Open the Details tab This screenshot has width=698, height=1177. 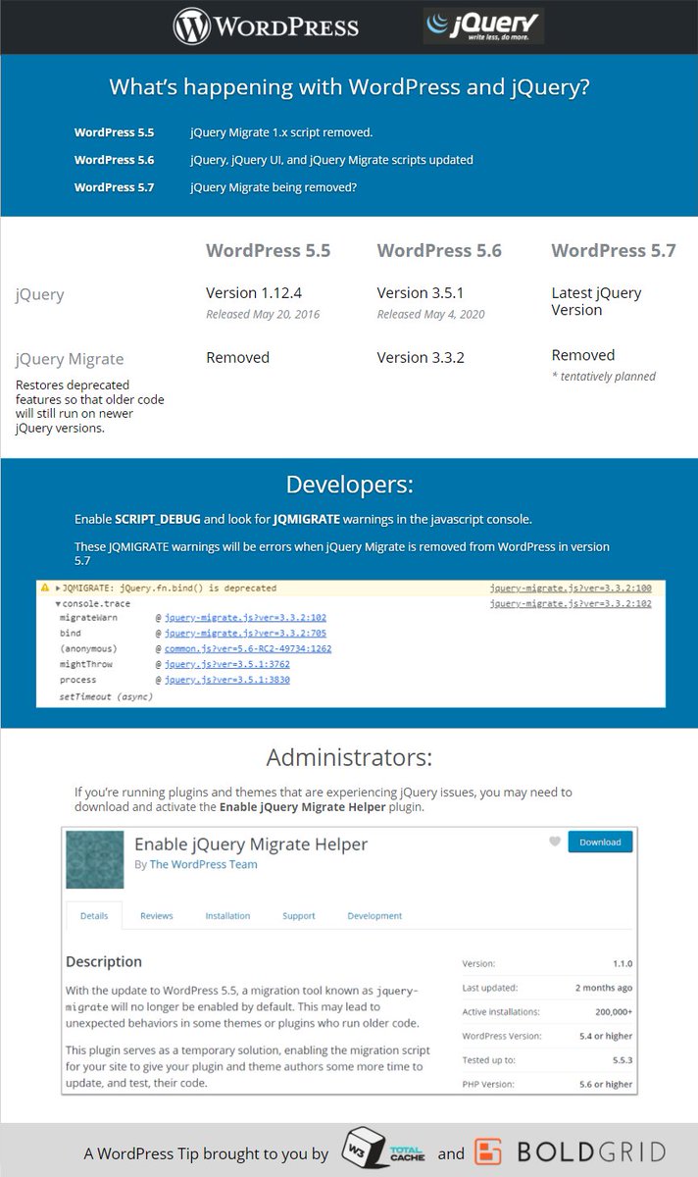click(x=94, y=916)
